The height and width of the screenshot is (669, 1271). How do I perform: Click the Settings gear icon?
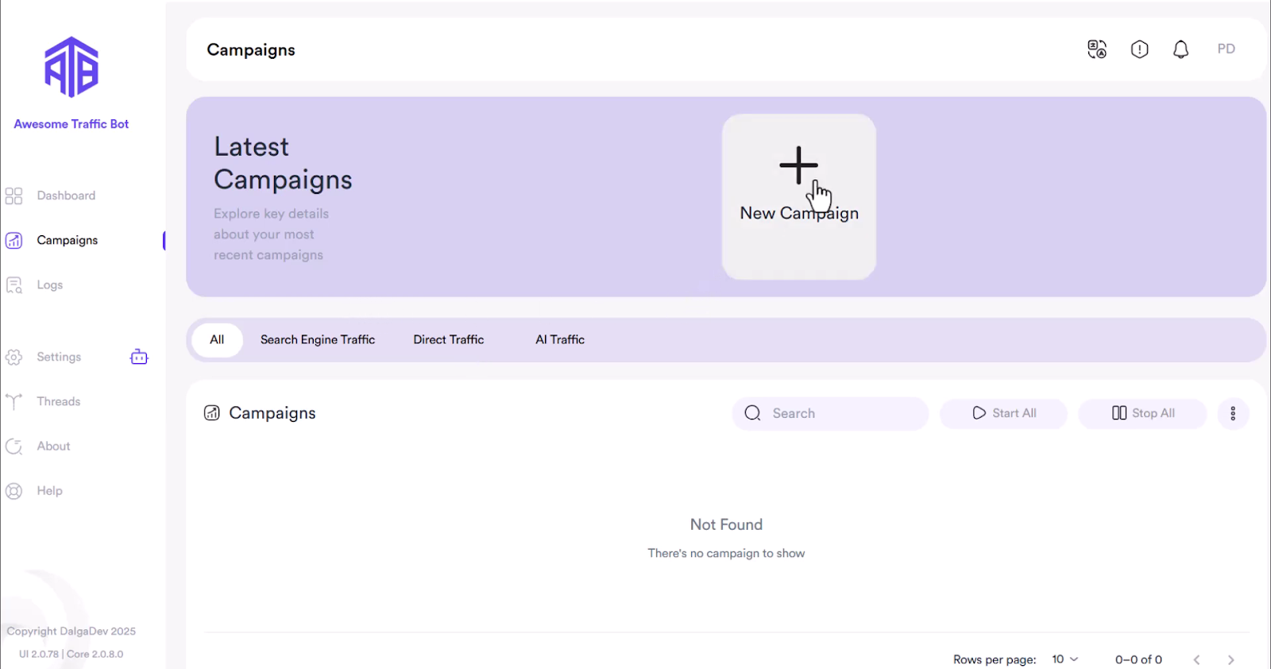tap(14, 358)
